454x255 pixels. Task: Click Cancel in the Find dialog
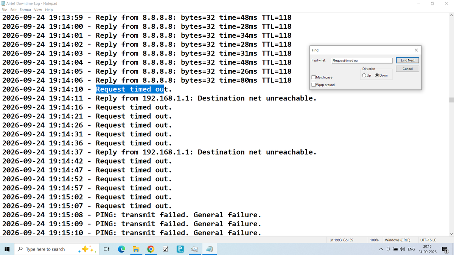click(407, 69)
